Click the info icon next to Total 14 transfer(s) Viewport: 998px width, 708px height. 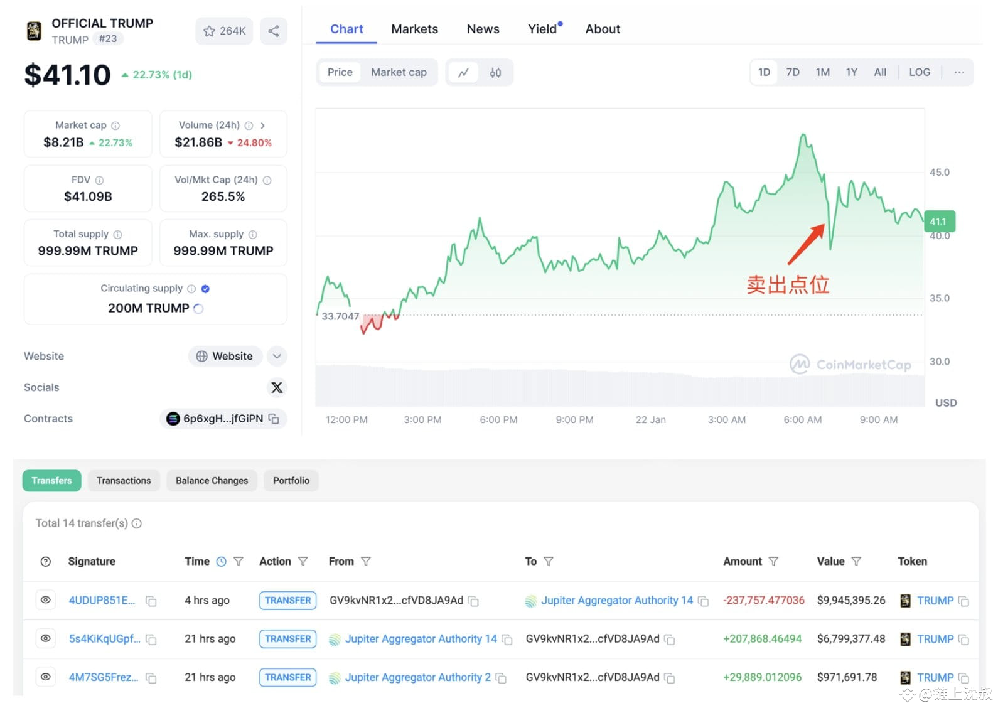tap(137, 523)
